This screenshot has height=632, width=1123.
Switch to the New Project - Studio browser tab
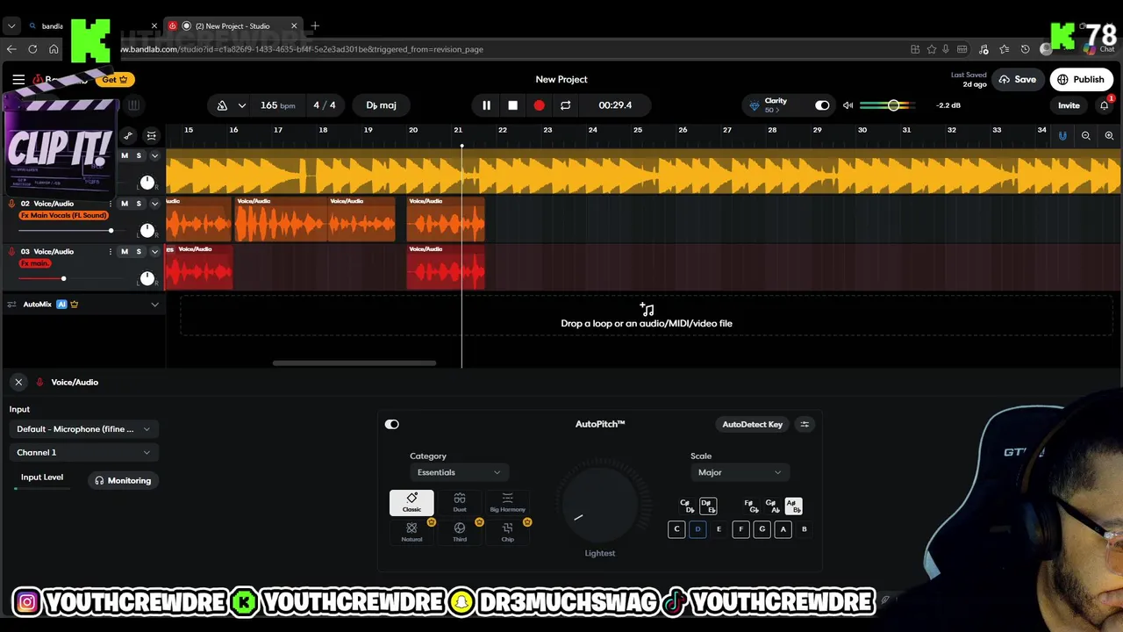click(x=233, y=25)
